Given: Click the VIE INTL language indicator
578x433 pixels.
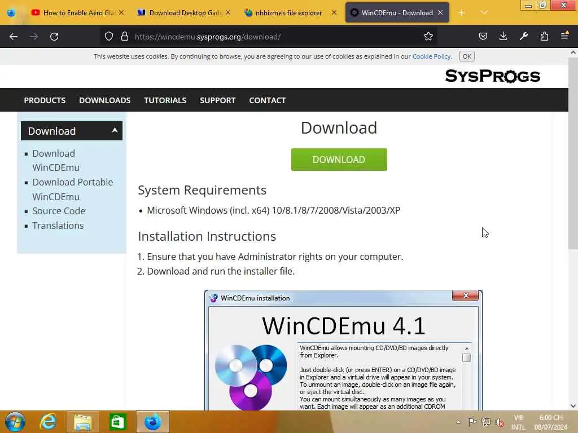Looking at the screenshot, I should pos(518,422).
